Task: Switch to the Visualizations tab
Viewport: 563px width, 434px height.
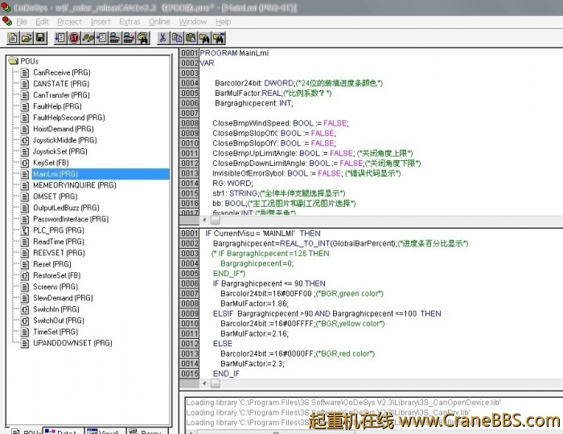Action: point(105,432)
